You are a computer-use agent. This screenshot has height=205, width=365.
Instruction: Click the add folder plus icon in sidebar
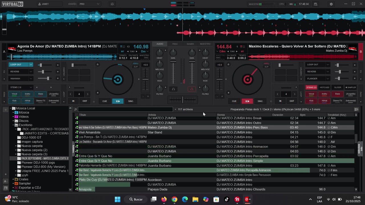[5, 109]
